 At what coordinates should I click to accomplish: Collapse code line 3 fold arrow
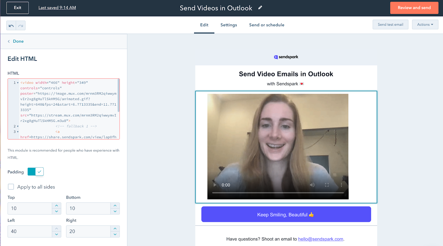18,132
